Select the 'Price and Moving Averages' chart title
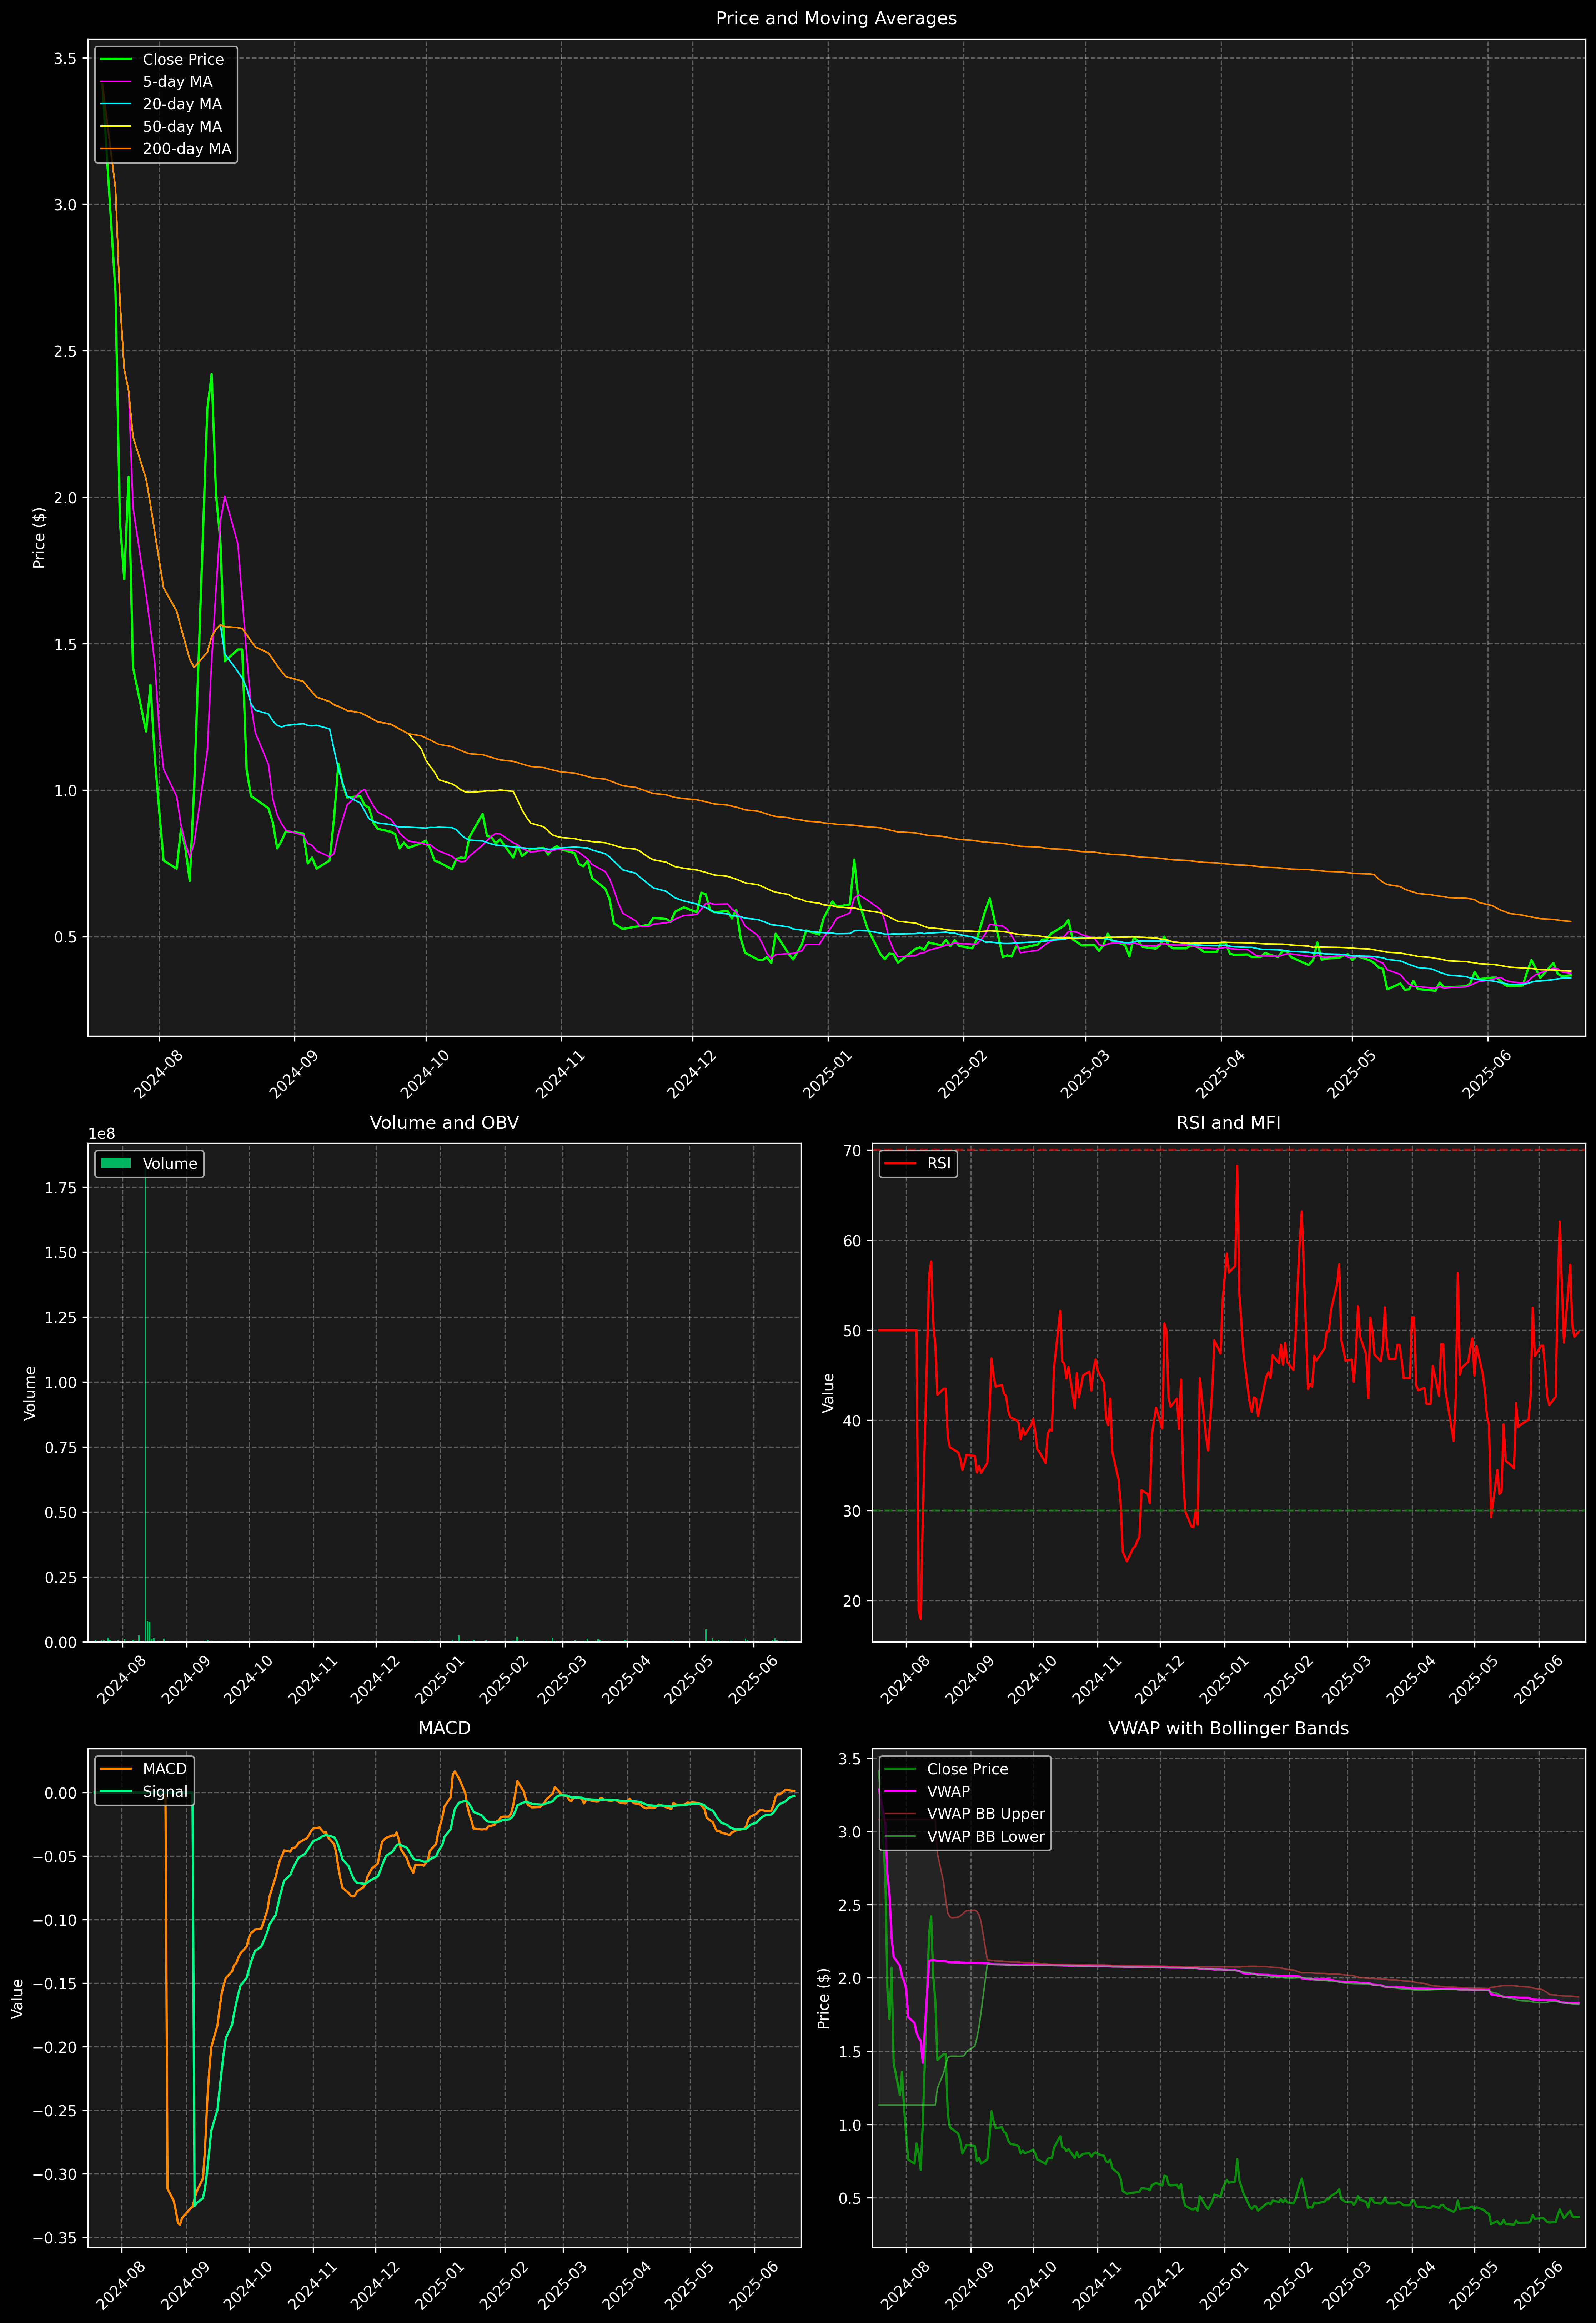 pos(836,18)
